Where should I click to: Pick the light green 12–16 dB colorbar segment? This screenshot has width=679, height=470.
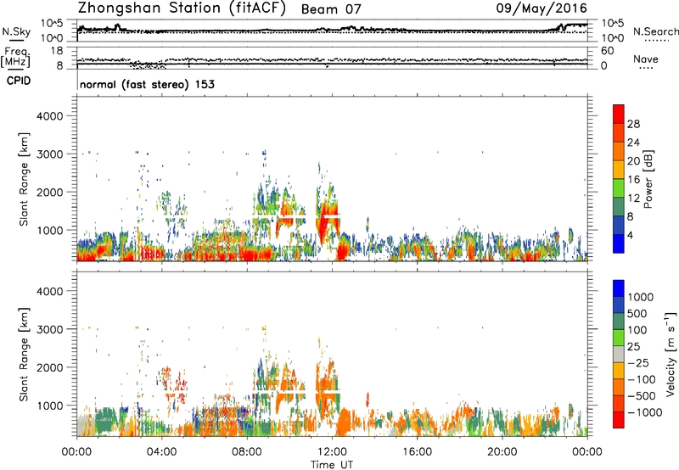pos(619,188)
